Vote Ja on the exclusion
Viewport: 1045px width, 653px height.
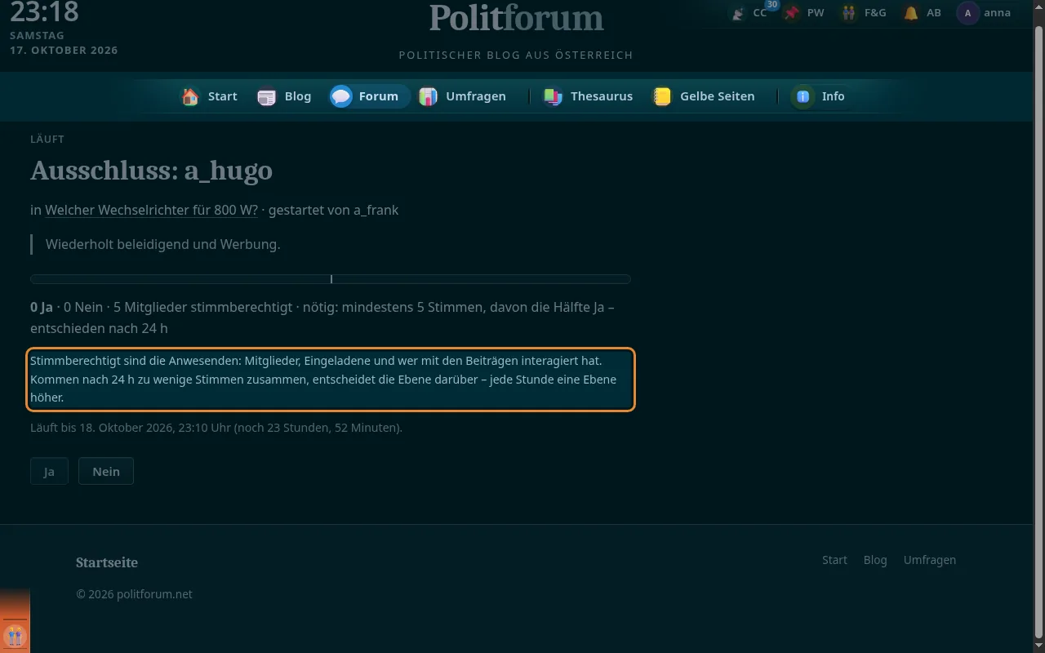coord(49,471)
